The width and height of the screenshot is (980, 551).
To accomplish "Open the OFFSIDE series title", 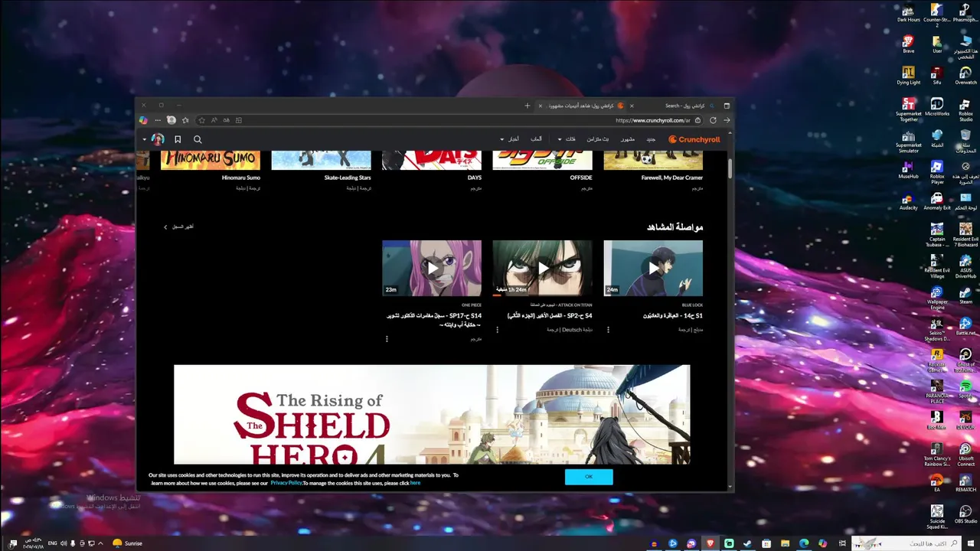I will (x=581, y=178).
